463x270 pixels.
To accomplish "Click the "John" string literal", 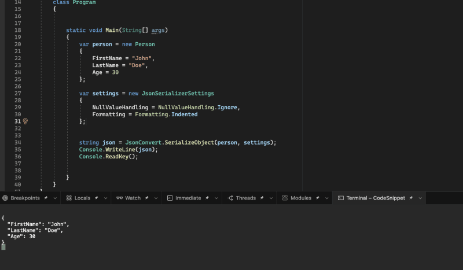I will tap(142, 58).
